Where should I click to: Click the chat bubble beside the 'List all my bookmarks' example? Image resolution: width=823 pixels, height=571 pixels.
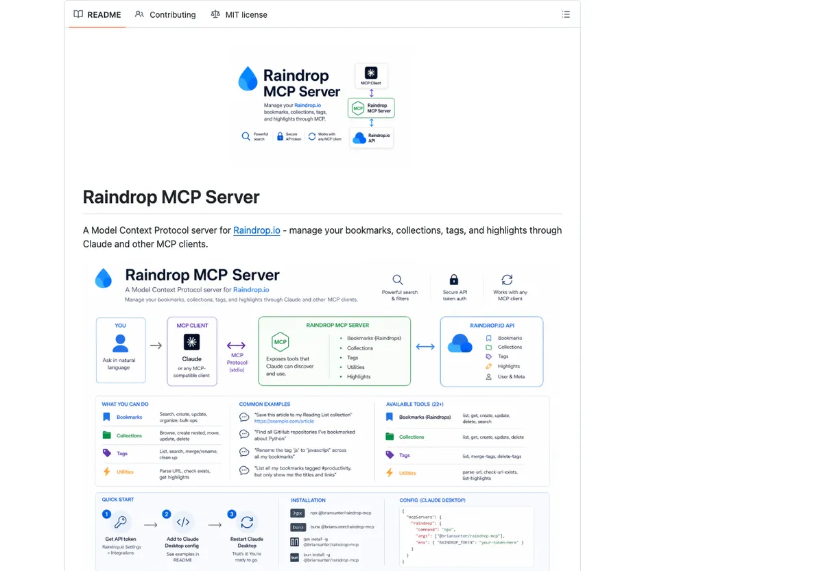coord(244,470)
